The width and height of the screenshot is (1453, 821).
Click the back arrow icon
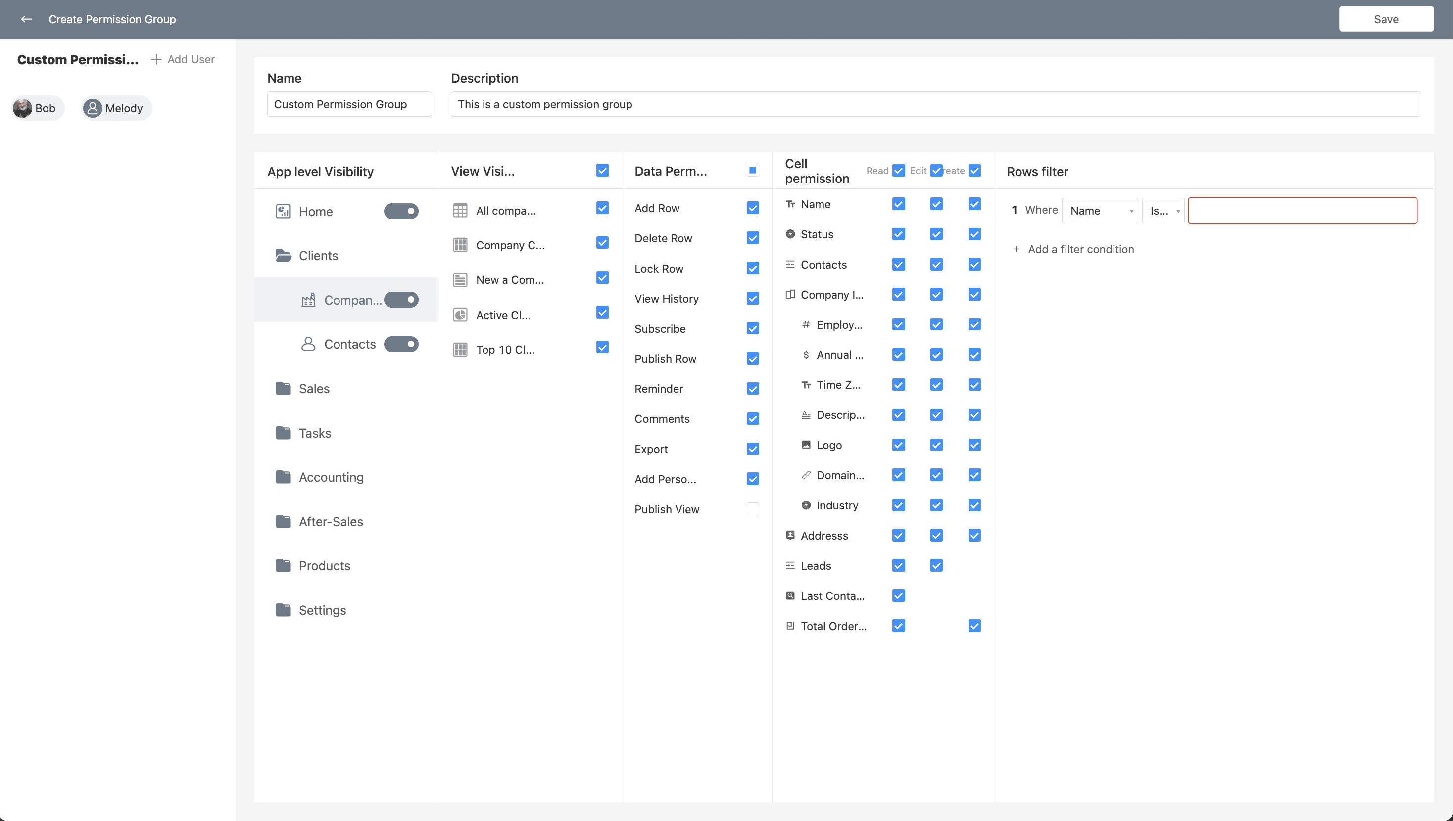pos(26,19)
